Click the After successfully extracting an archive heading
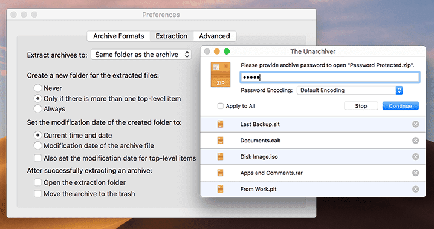 (x=89, y=170)
